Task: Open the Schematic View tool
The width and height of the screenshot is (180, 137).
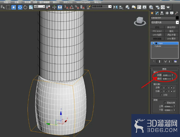Action: click(144, 7)
